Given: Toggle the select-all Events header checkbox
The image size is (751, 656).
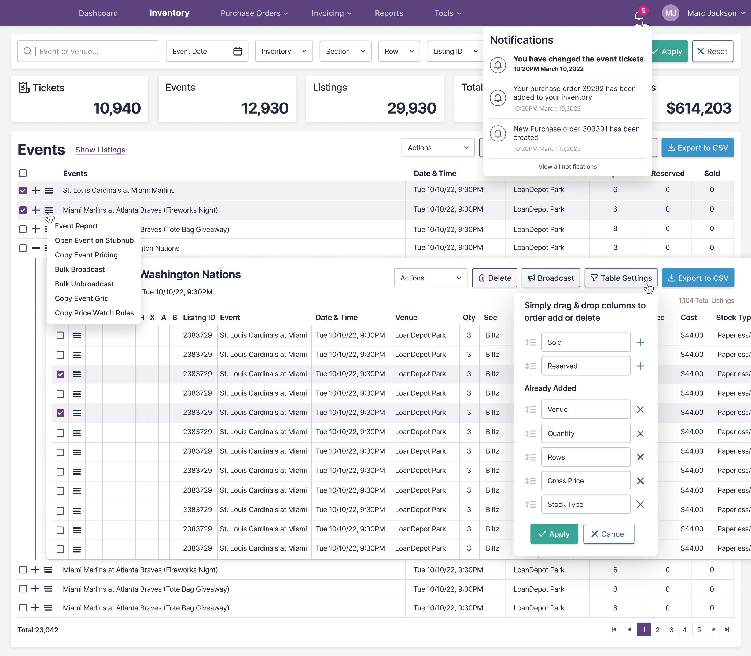Looking at the screenshot, I should point(23,173).
